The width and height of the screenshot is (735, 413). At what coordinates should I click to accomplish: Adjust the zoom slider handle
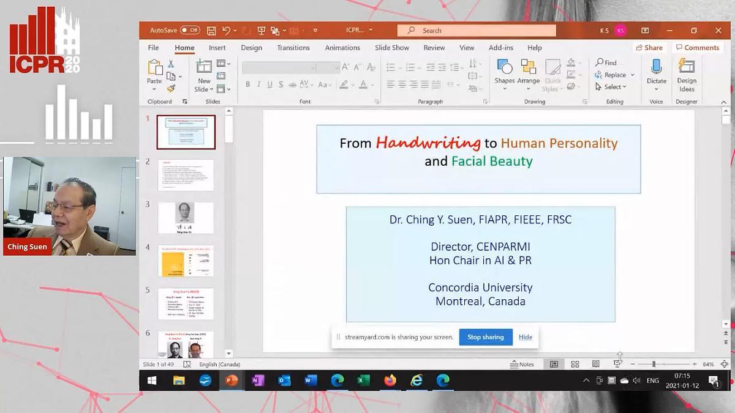(654, 364)
